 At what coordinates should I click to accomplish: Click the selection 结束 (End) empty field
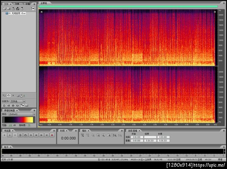pyautogui.click(x=150, y=137)
